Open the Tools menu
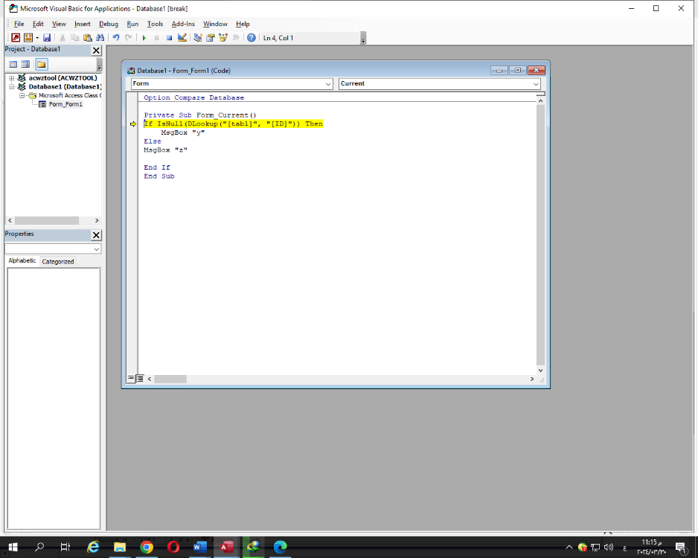698x558 pixels. [x=155, y=24]
